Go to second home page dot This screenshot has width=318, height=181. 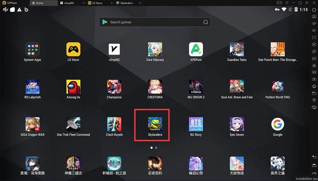[x=156, y=148]
